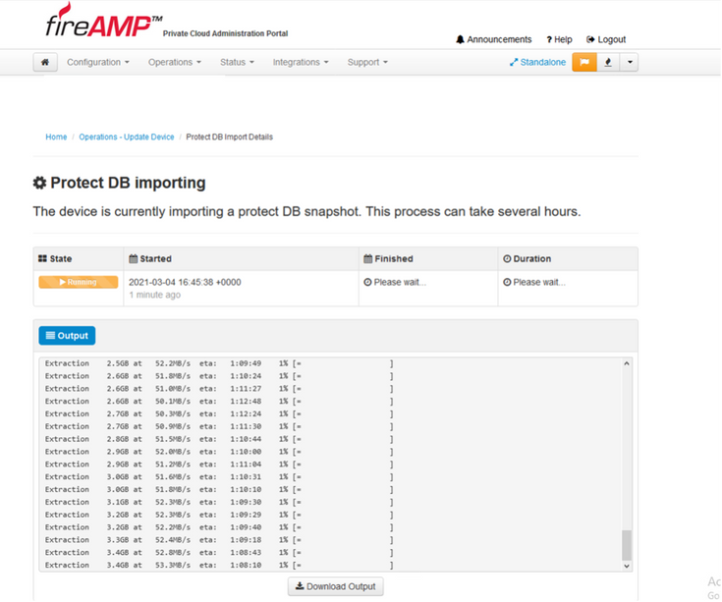This screenshot has width=722, height=602.
Task: Click the output scrollbar down arrow
Action: 627,566
